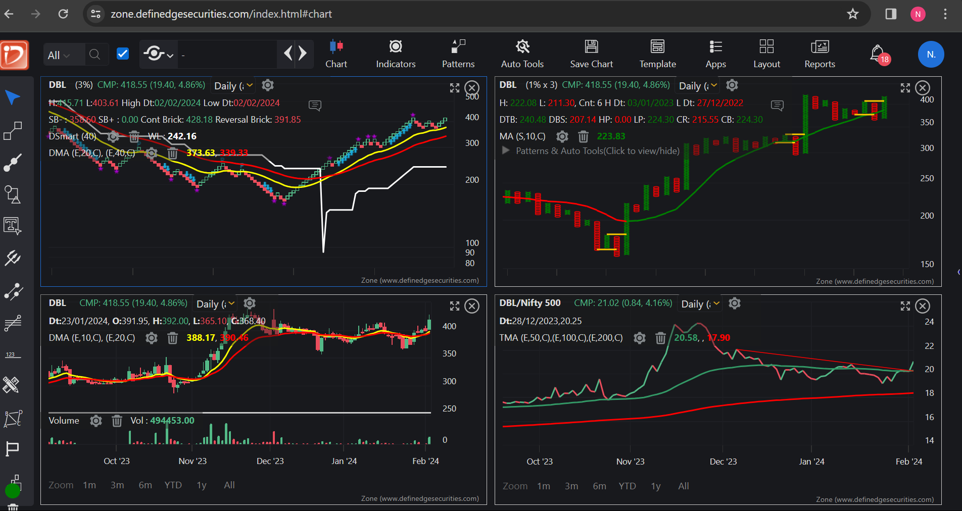This screenshot has width=962, height=511.
Task: Open notifications bell with 18 badge
Action: 879,55
